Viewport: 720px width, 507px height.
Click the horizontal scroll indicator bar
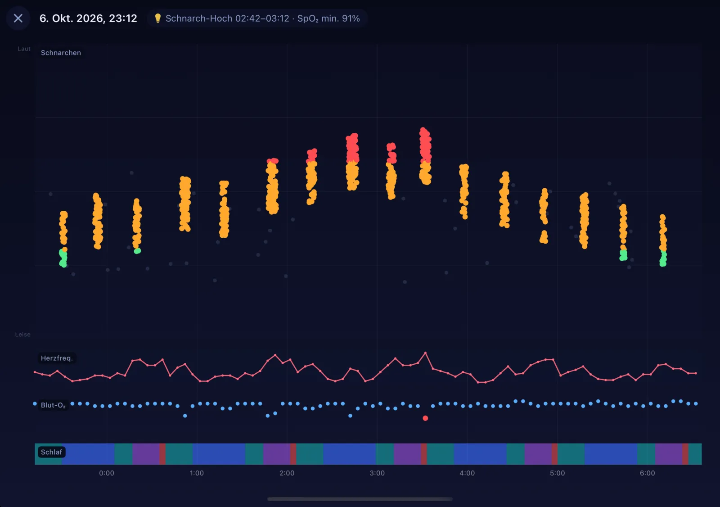(x=360, y=499)
